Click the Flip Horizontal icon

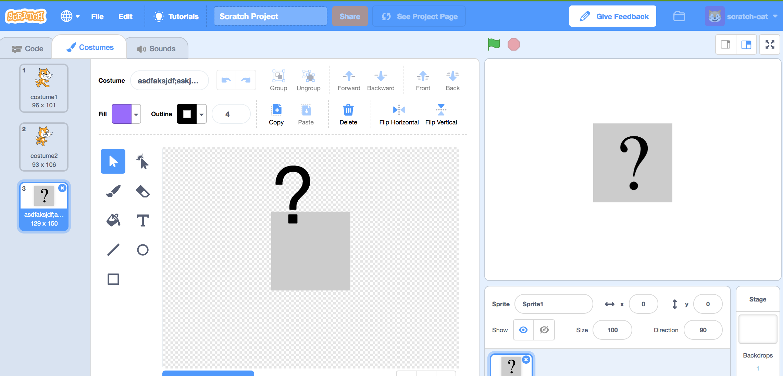399,110
